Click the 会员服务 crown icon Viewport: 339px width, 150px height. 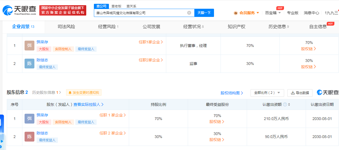pos(236,13)
